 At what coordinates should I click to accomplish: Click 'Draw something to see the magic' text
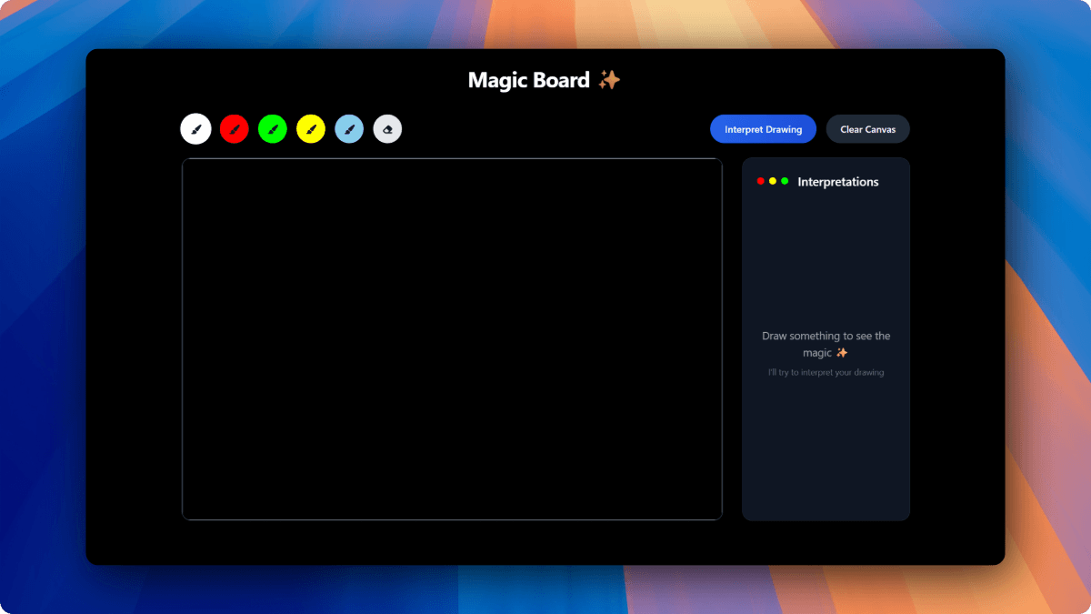[x=826, y=344]
